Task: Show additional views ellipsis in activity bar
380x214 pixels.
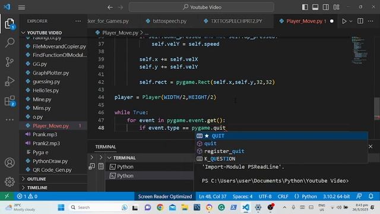Action: [x=9, y=119]
